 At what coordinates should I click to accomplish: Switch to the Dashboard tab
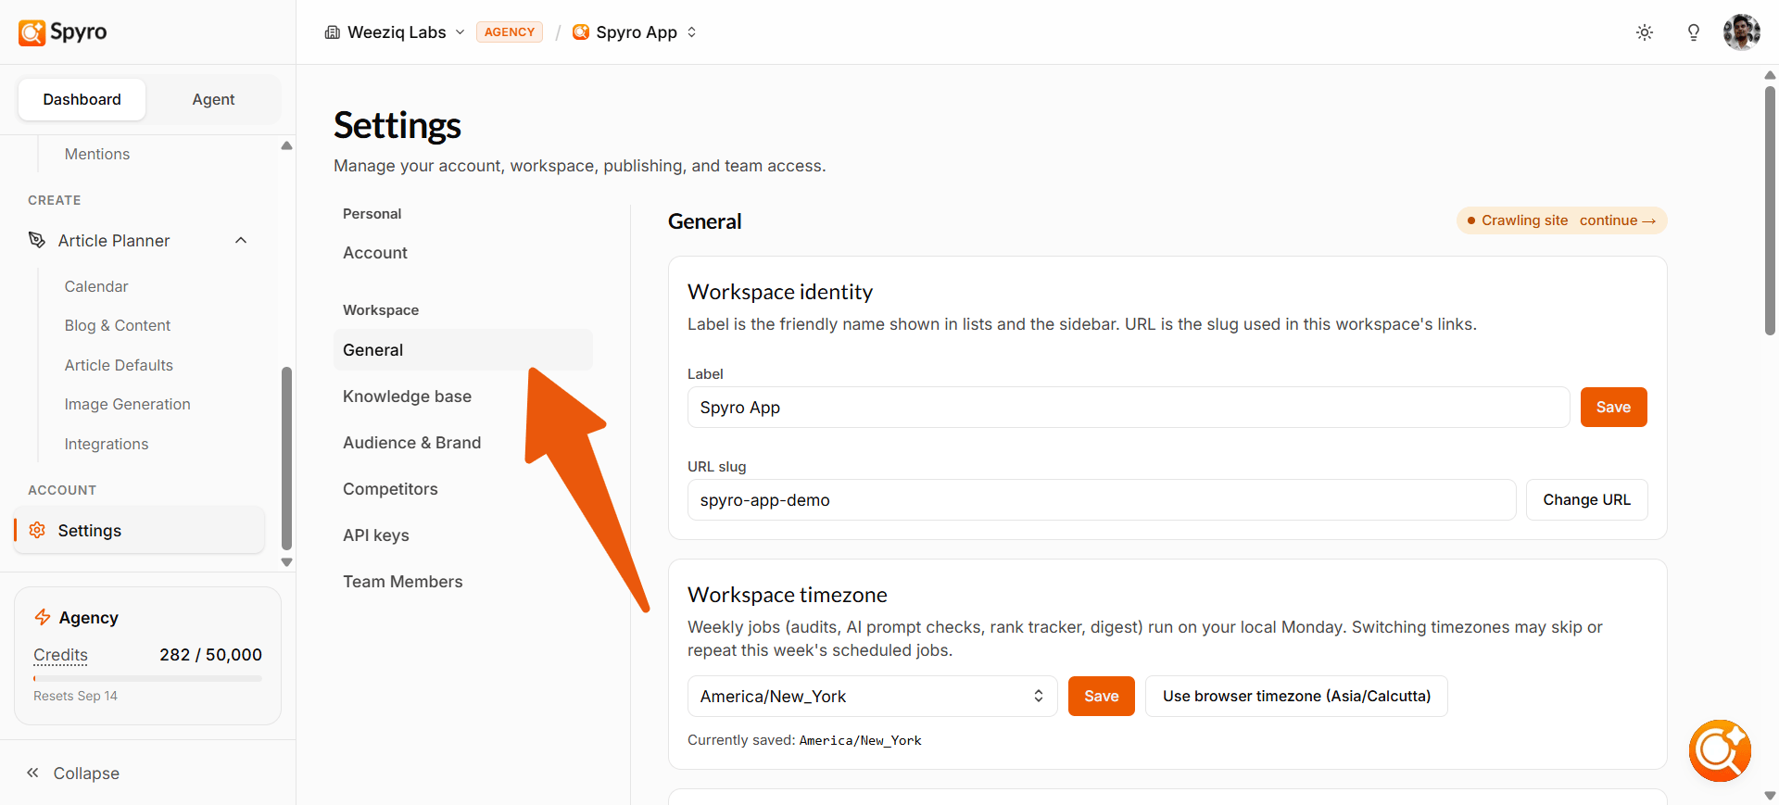[82, 99]
